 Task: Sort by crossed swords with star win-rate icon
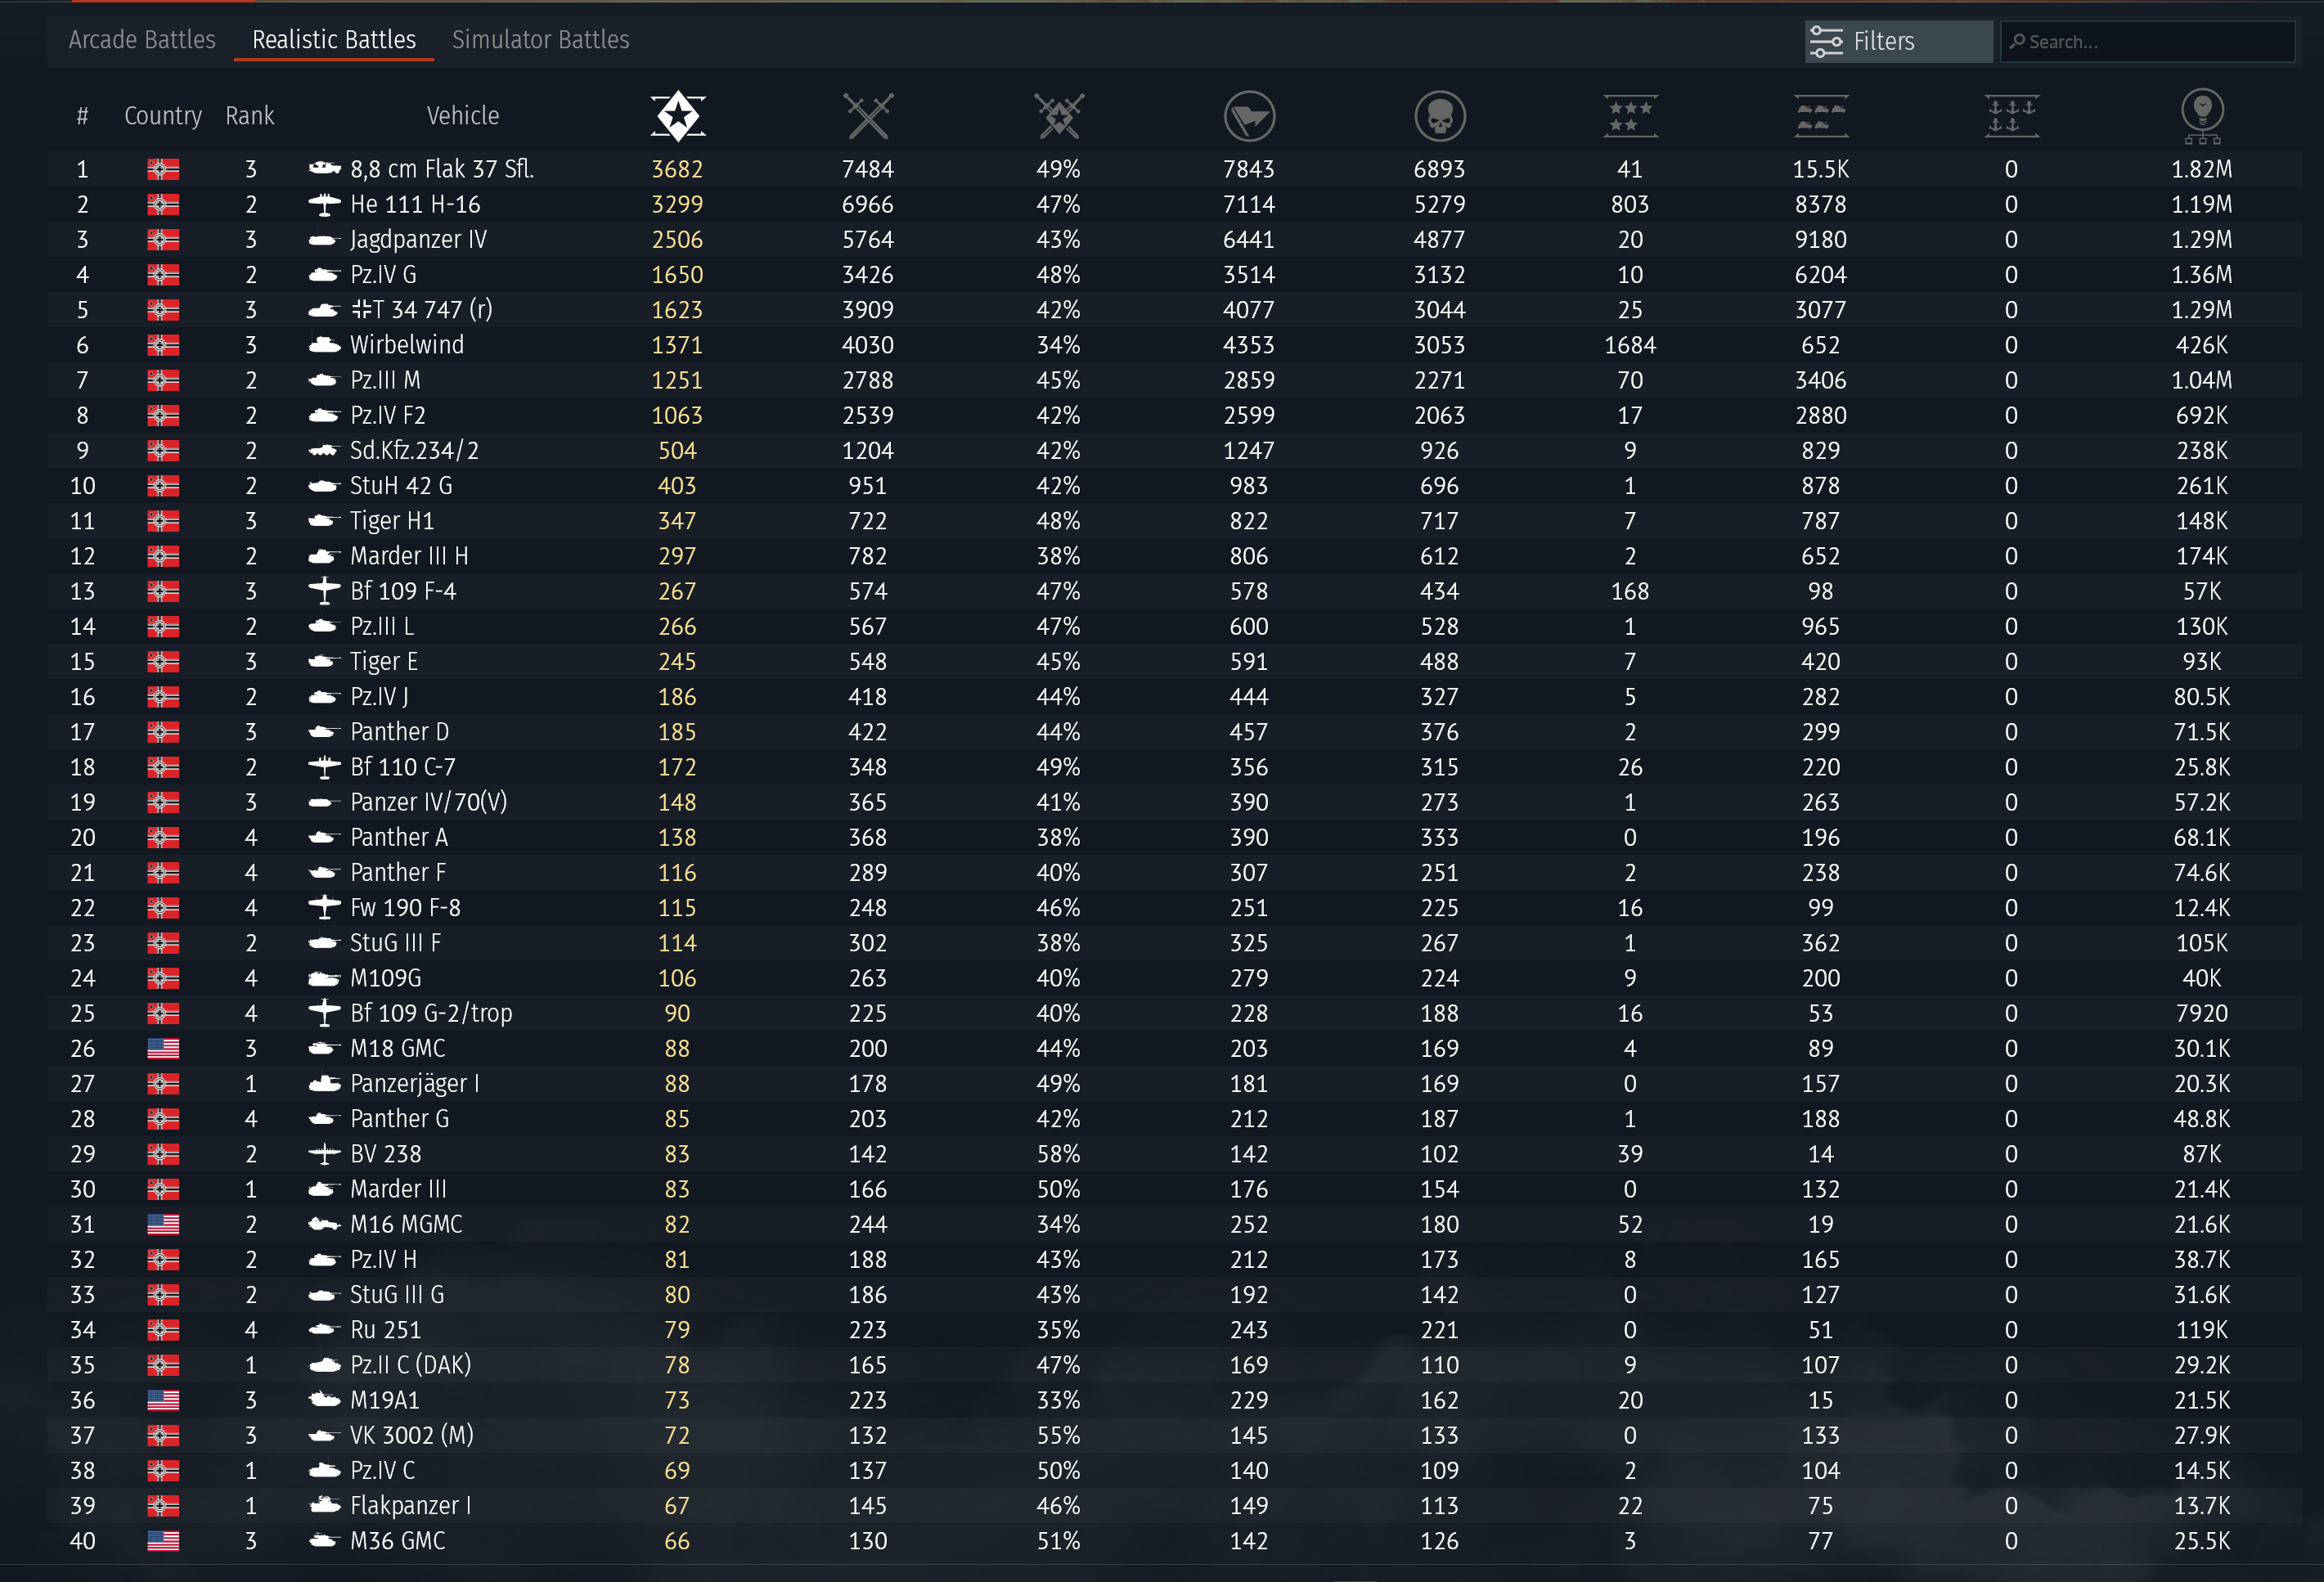point(1058,116)
